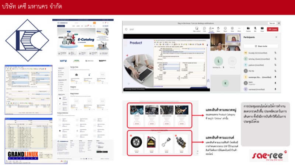Click Exterior Accessories category image
The height and width of the screenshot is (165, 295).
pos(181,110)
